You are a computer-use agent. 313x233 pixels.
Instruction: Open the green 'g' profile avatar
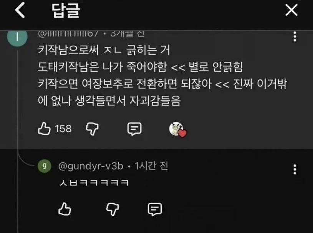45,166
